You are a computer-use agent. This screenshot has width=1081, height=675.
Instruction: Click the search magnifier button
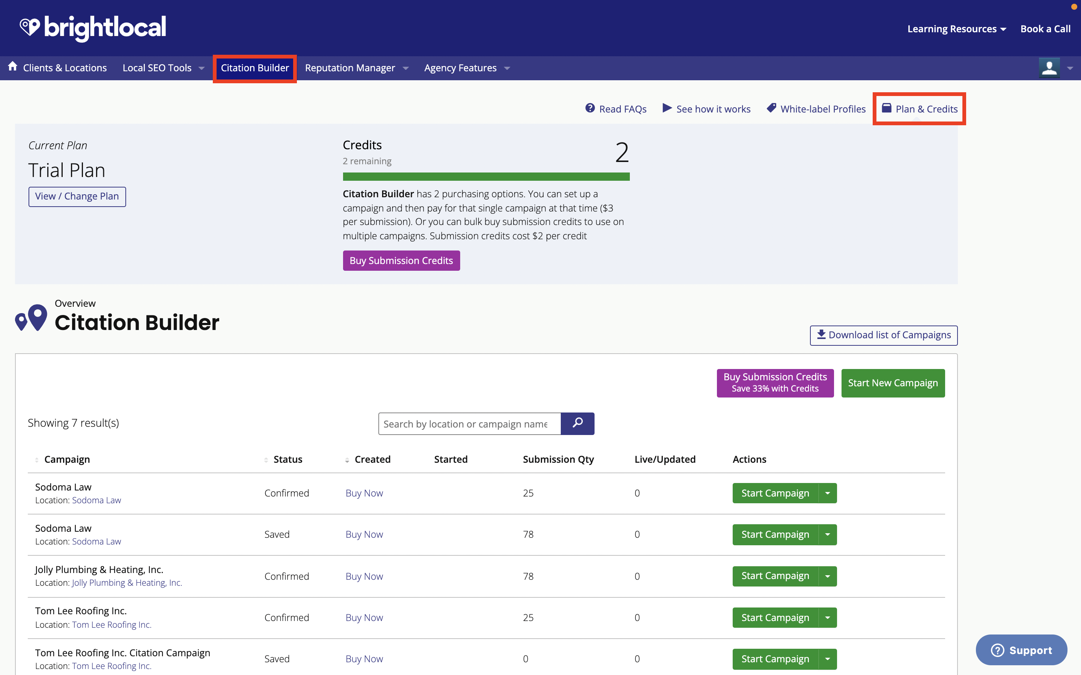[578, 423]
